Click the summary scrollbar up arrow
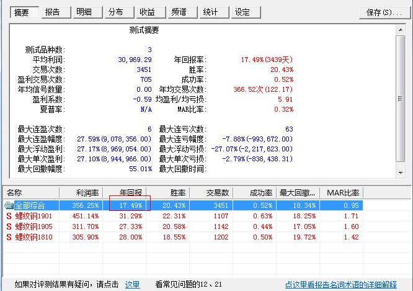 tap(401, 30)
